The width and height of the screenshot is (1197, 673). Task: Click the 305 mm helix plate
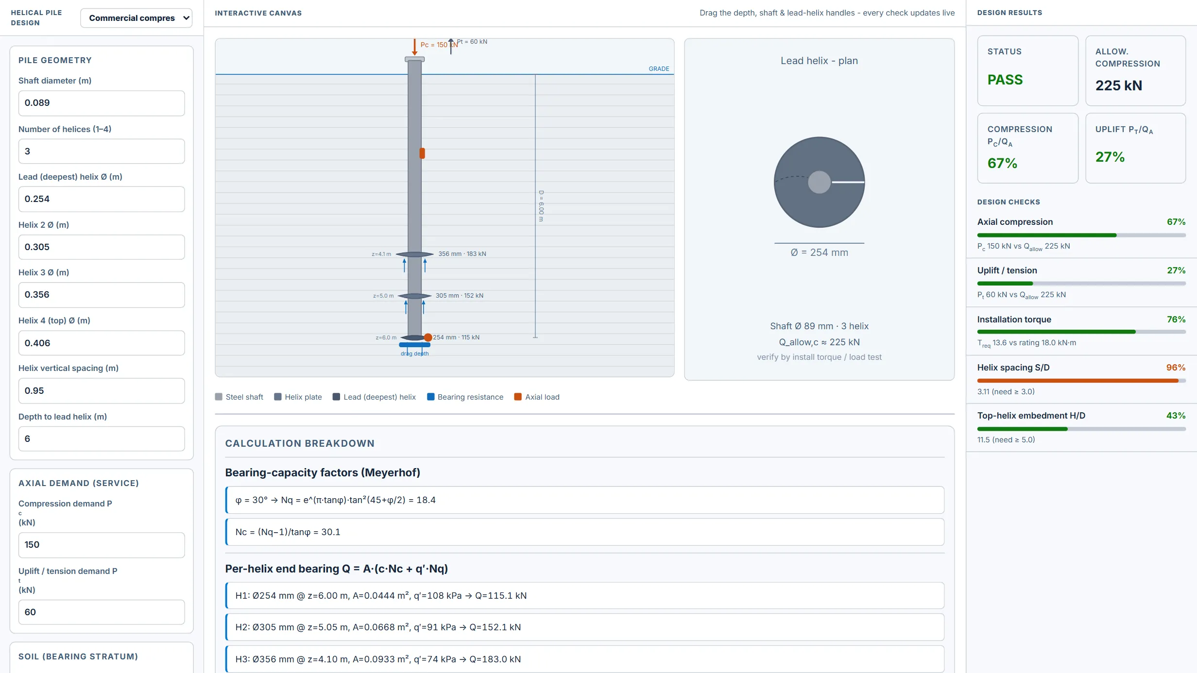(414, 296)
